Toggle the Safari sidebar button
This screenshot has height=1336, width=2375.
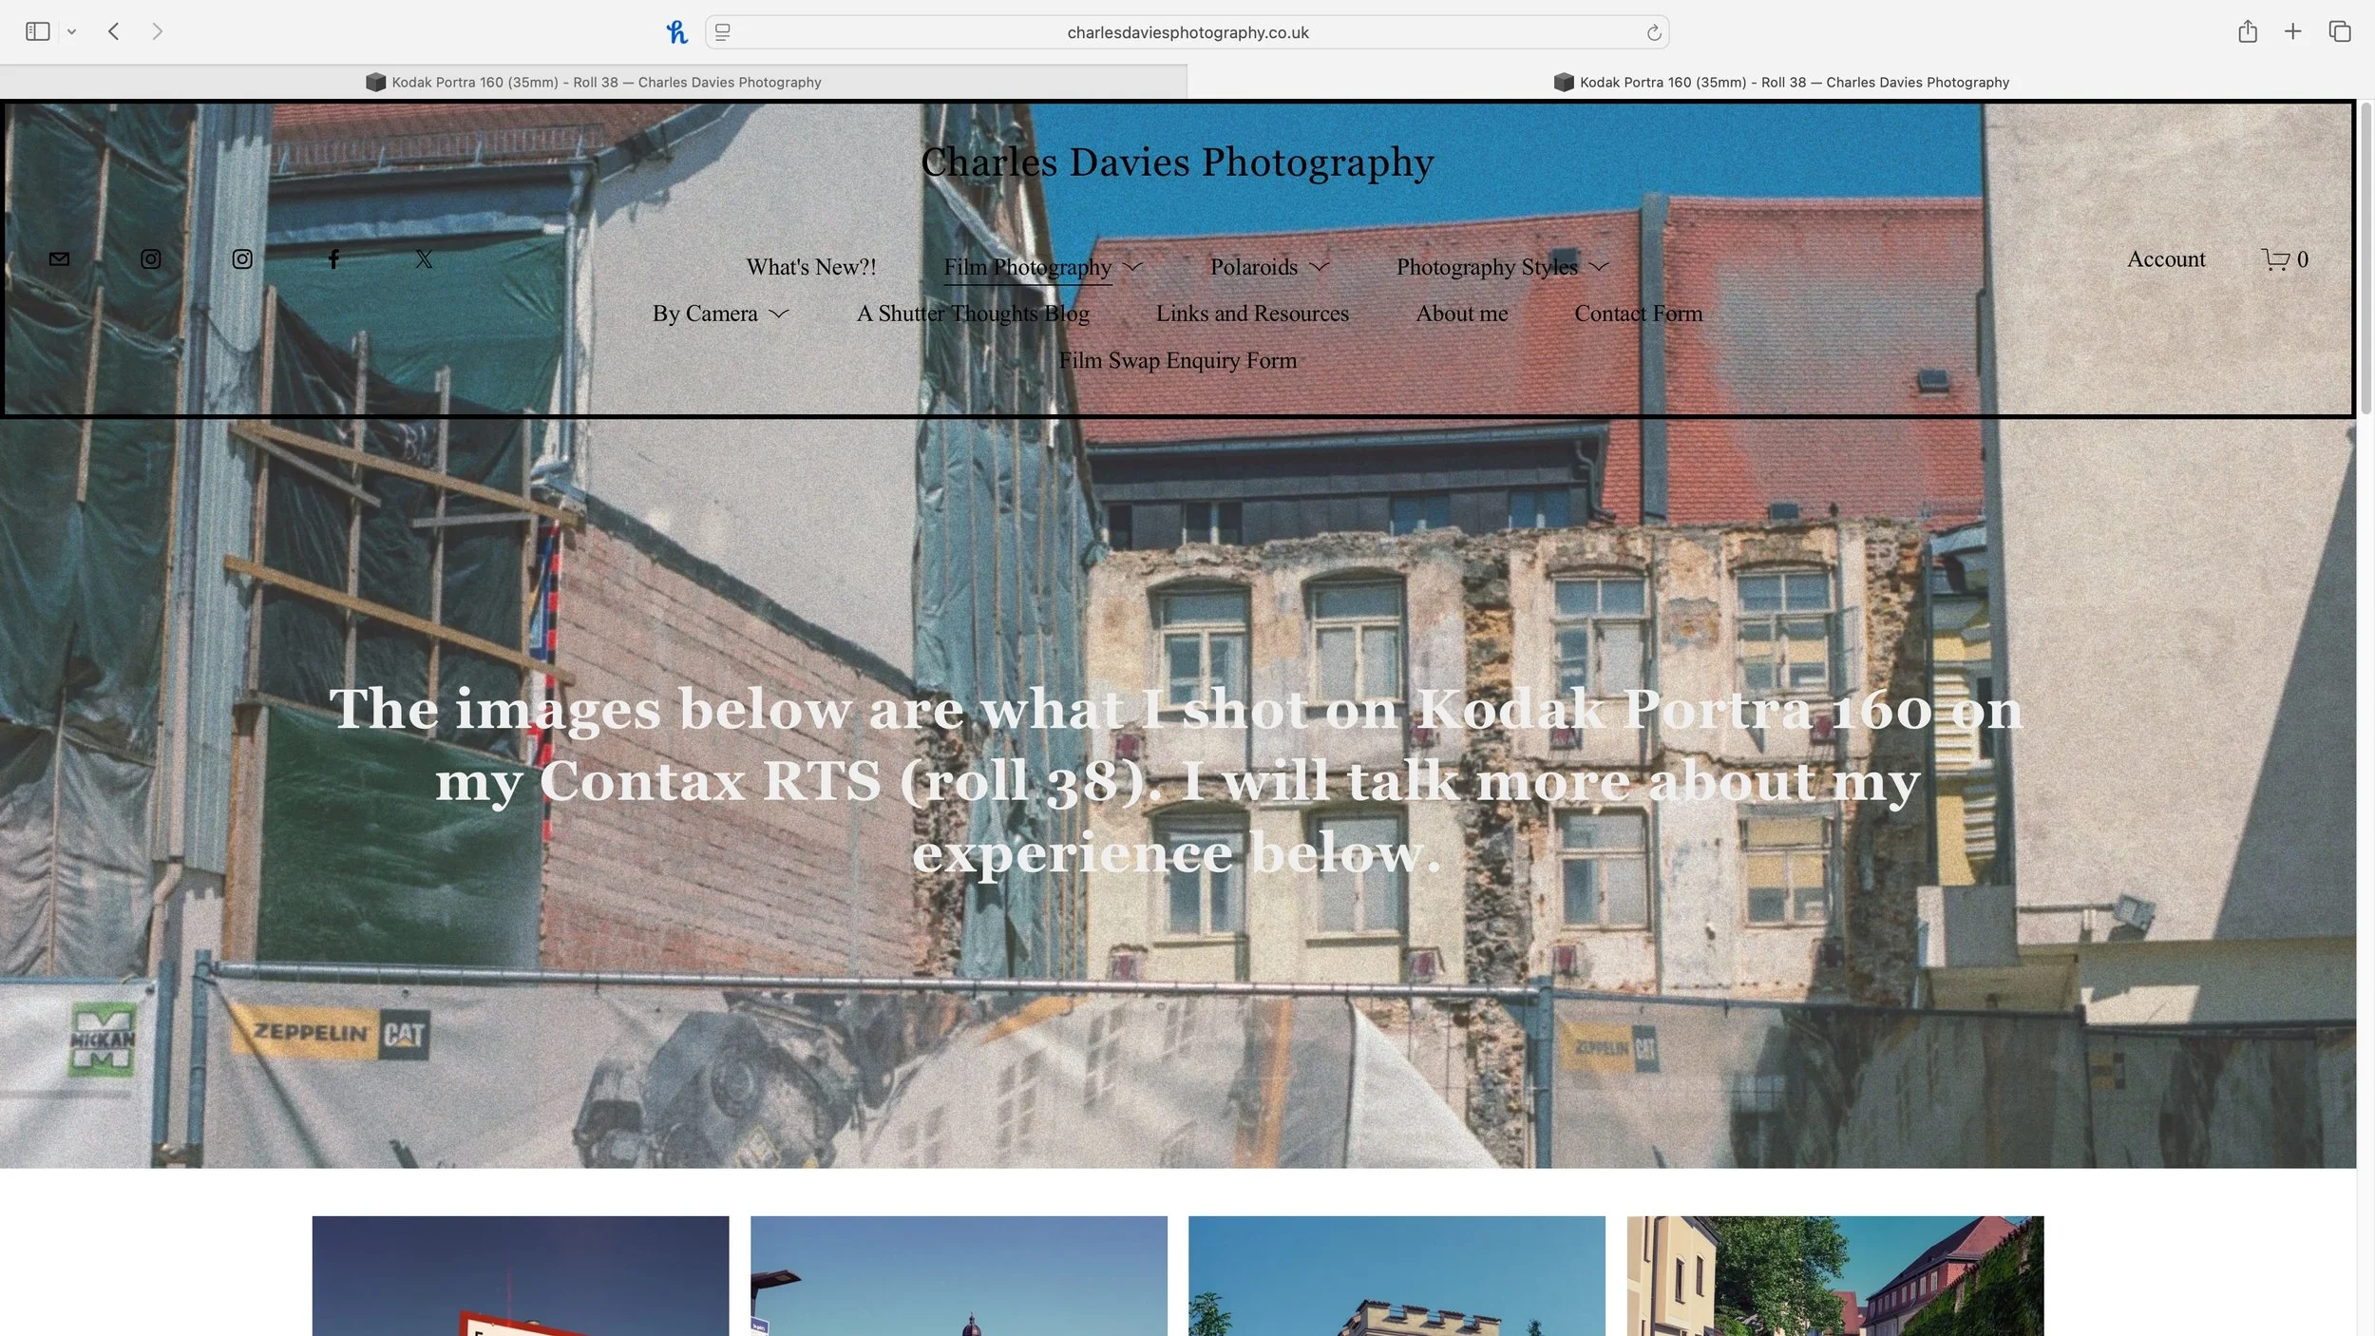(38, 32)
